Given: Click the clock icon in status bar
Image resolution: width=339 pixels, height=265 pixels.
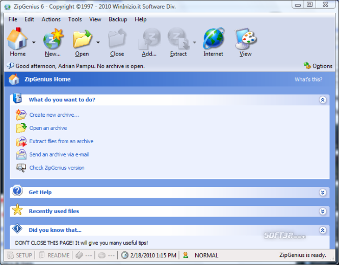Looking at the screenshot, I should [x=125, y=255].
